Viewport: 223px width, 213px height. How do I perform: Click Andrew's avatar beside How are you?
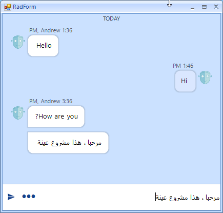pos(18,113)
